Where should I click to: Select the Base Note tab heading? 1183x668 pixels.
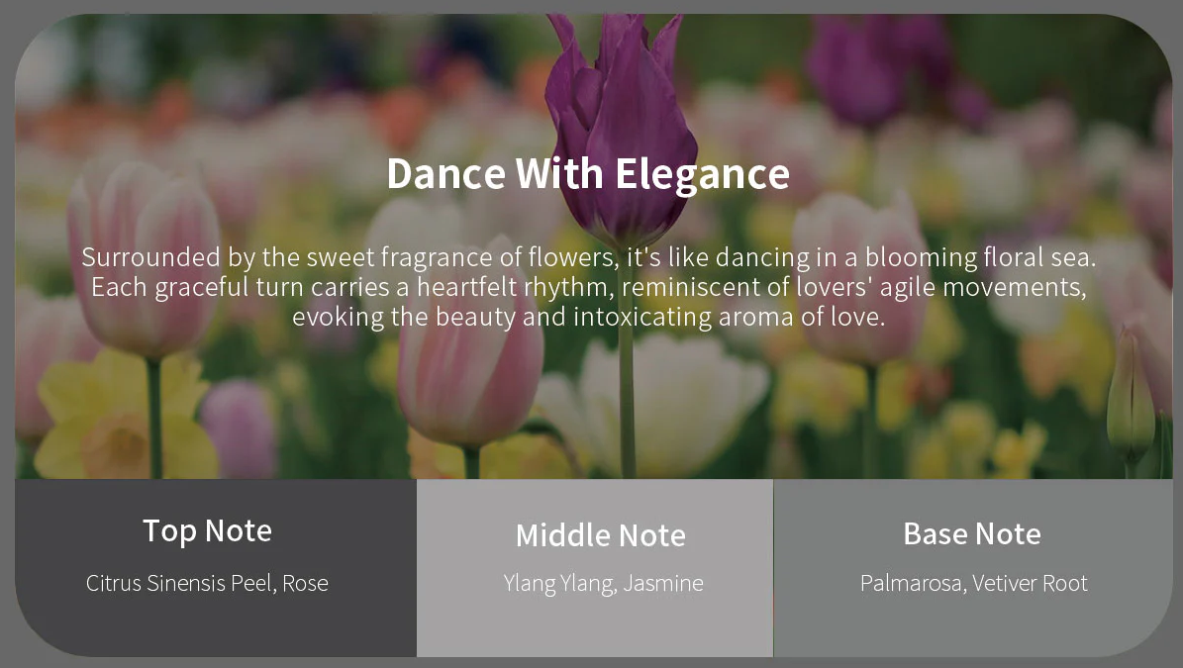coord(971,534)
